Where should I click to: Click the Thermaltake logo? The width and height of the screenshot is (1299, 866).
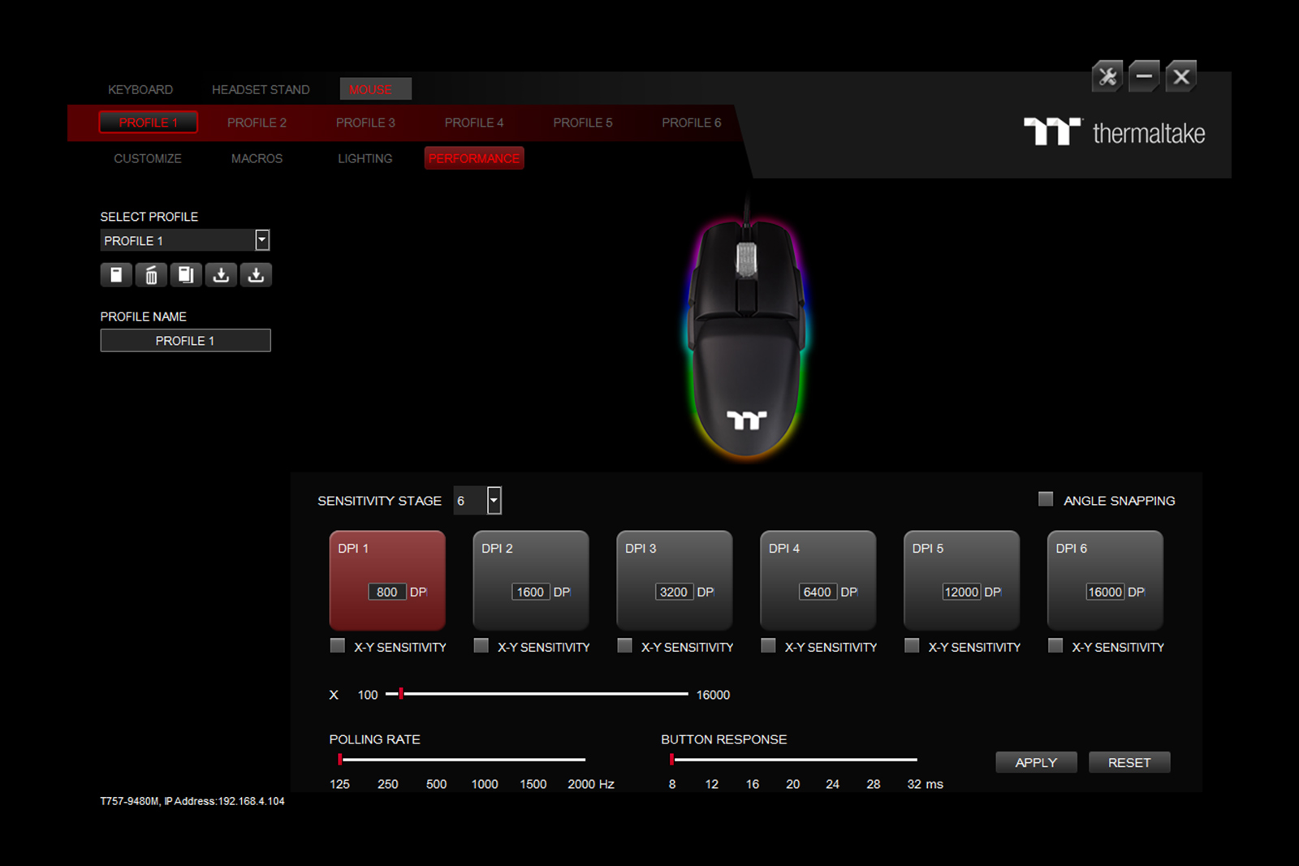1114,132
